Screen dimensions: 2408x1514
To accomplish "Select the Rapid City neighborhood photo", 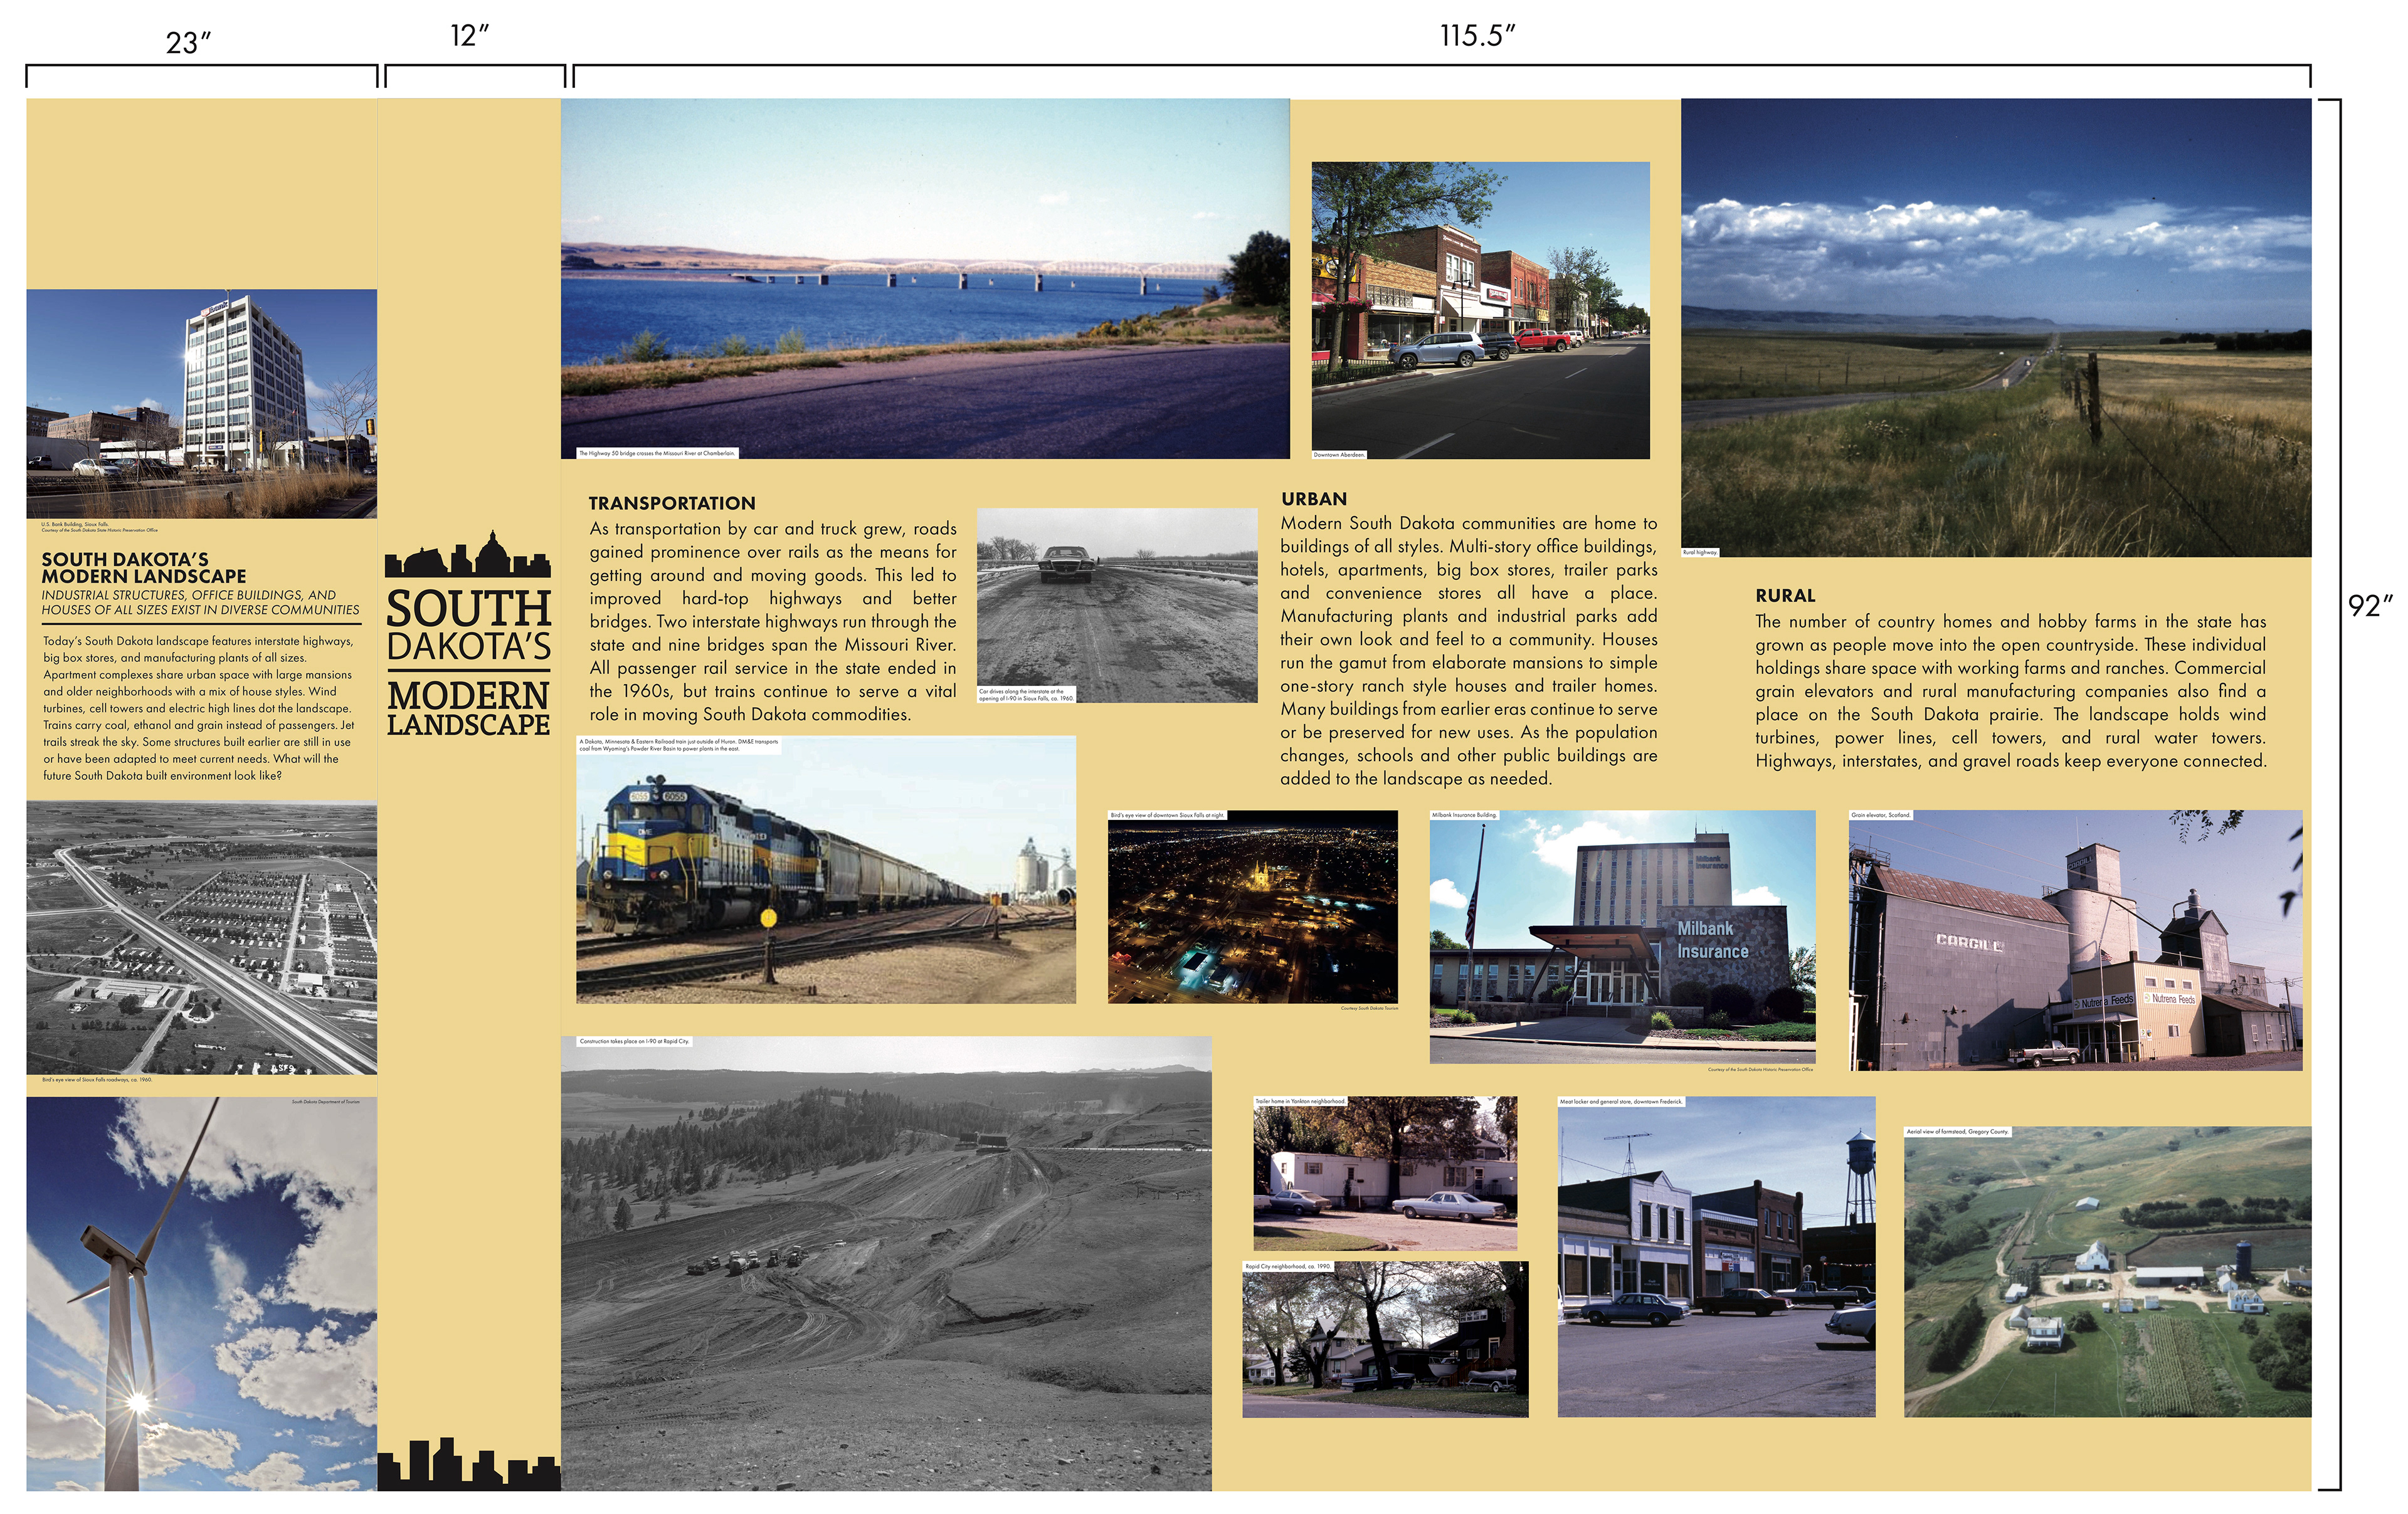I will [1385, 1339].
